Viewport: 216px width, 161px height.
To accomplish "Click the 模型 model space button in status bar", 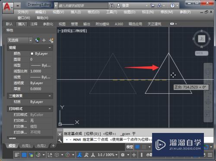I will [130, 147].
